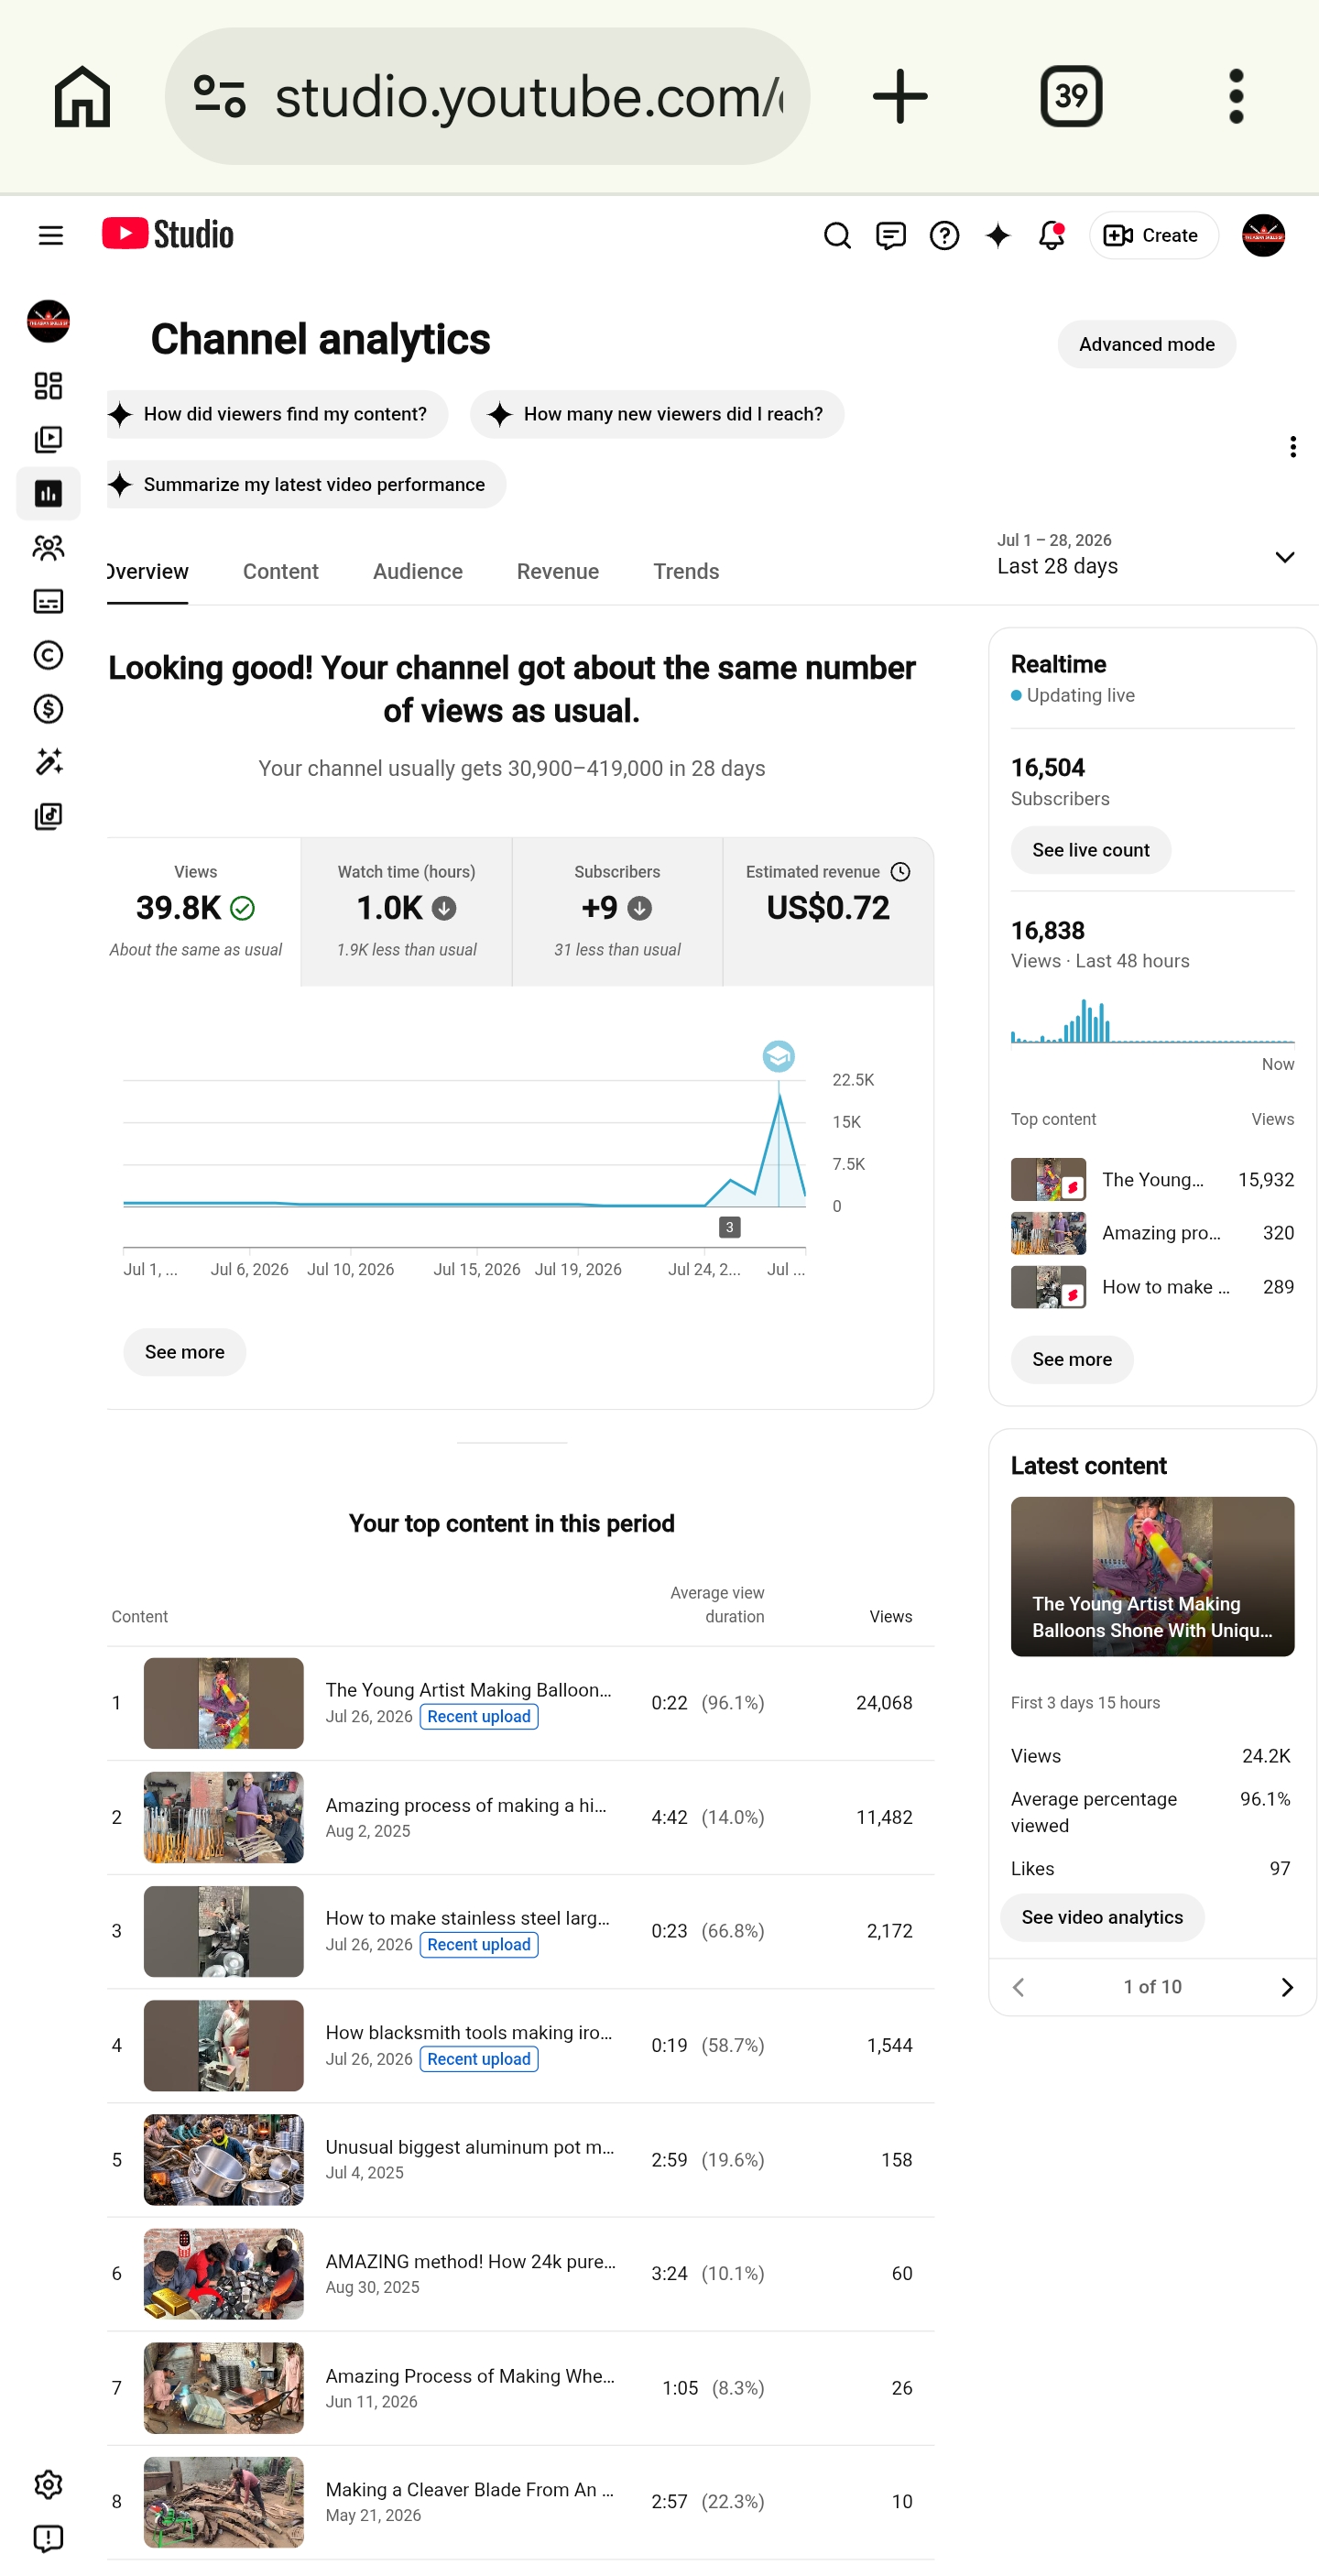Open the hamburger navigation menu

50,235
